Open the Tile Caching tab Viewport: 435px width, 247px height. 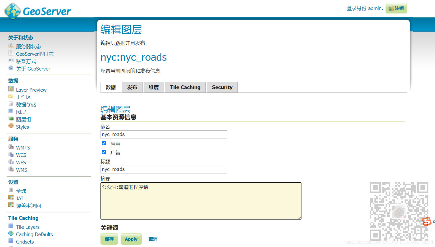point(185,87)
